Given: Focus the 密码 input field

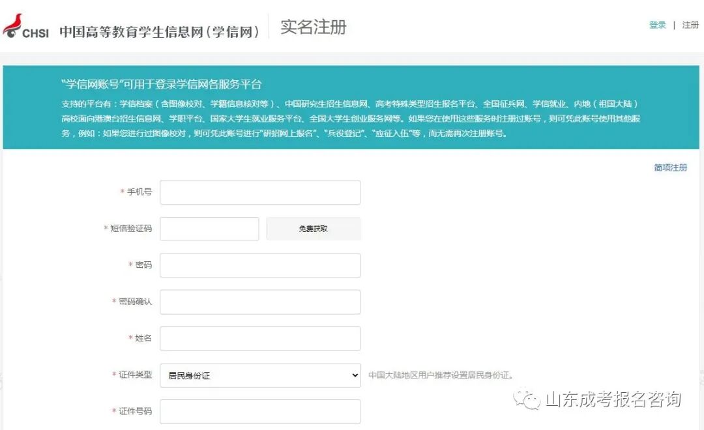Looking at the screenshot, I should 260,265.
